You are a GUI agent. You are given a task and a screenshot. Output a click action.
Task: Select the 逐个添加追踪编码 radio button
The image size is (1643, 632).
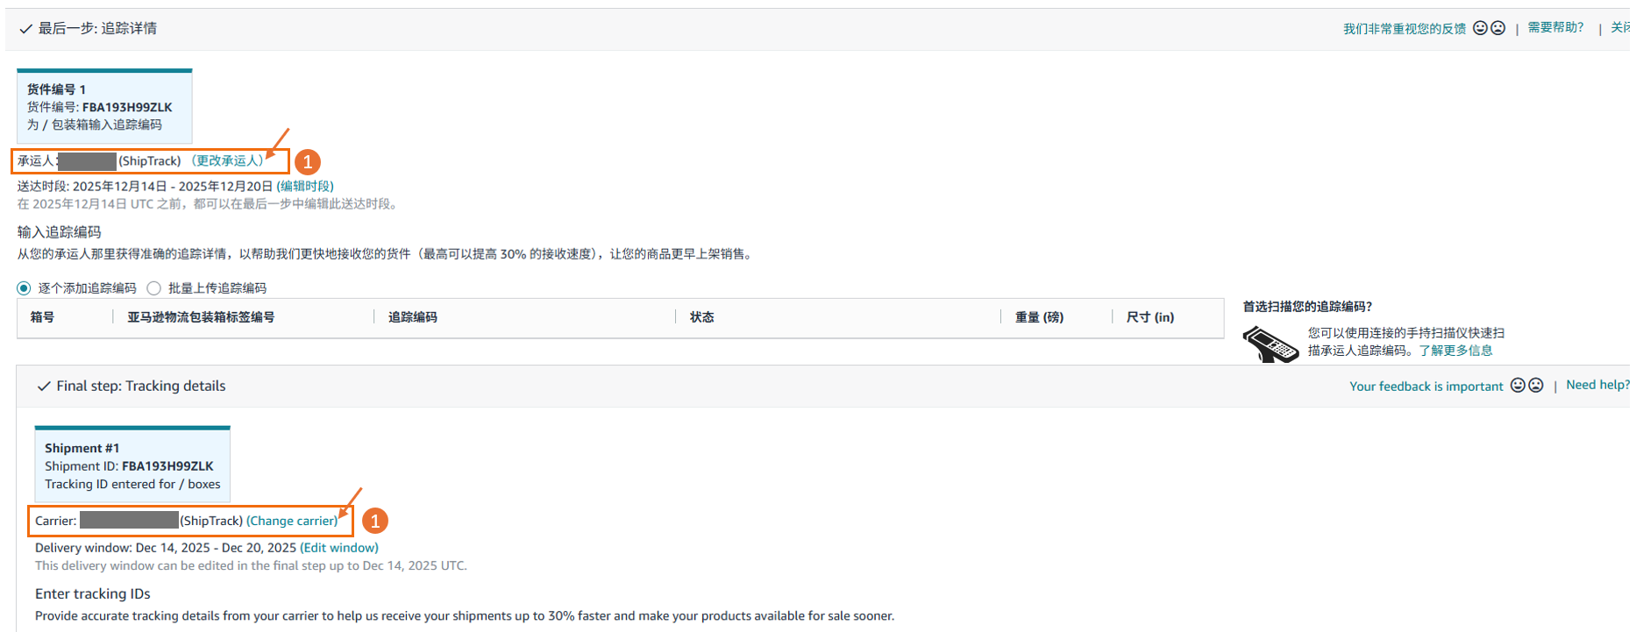24,288
